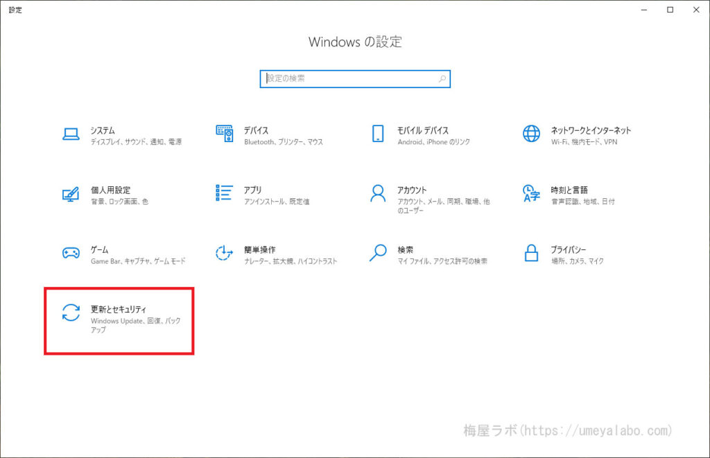This screenshot has height=458, width=710.
Task: Click the search magnifier in the search box
Action: (442, 79)
